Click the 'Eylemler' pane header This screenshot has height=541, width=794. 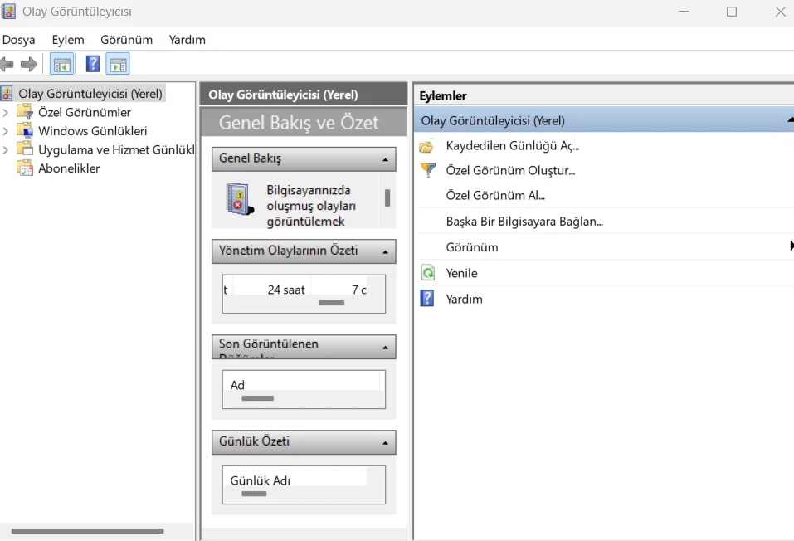443,95
